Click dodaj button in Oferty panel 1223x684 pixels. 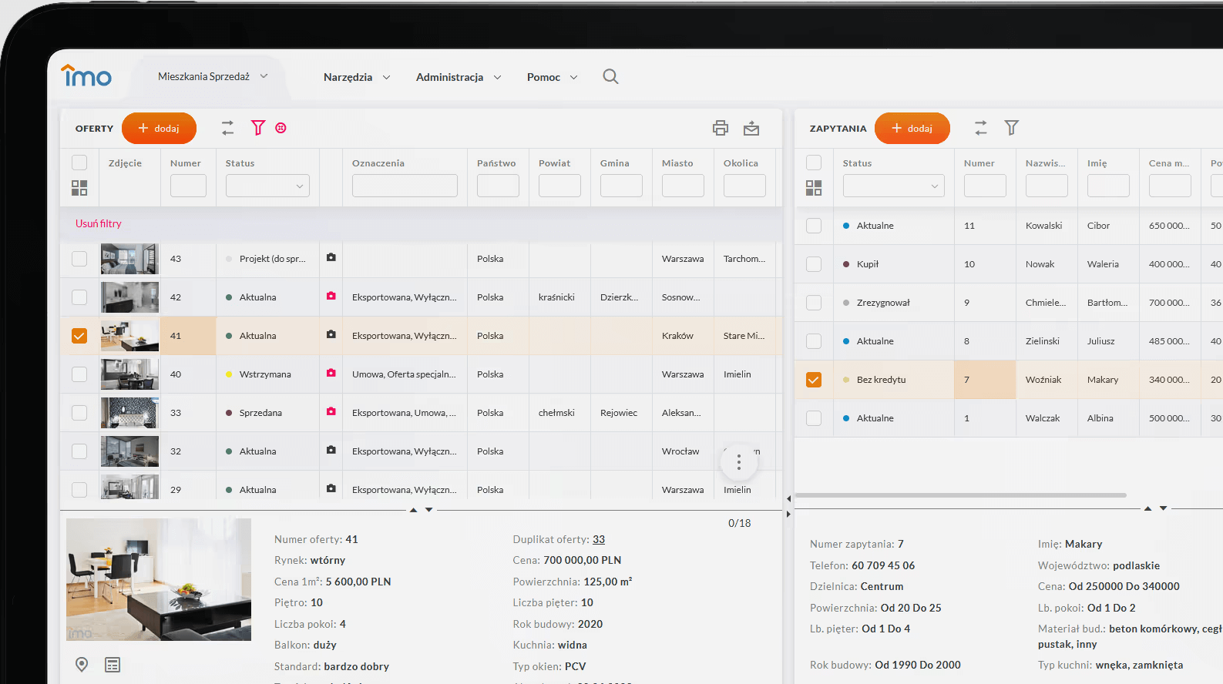[x=159, y=129]
